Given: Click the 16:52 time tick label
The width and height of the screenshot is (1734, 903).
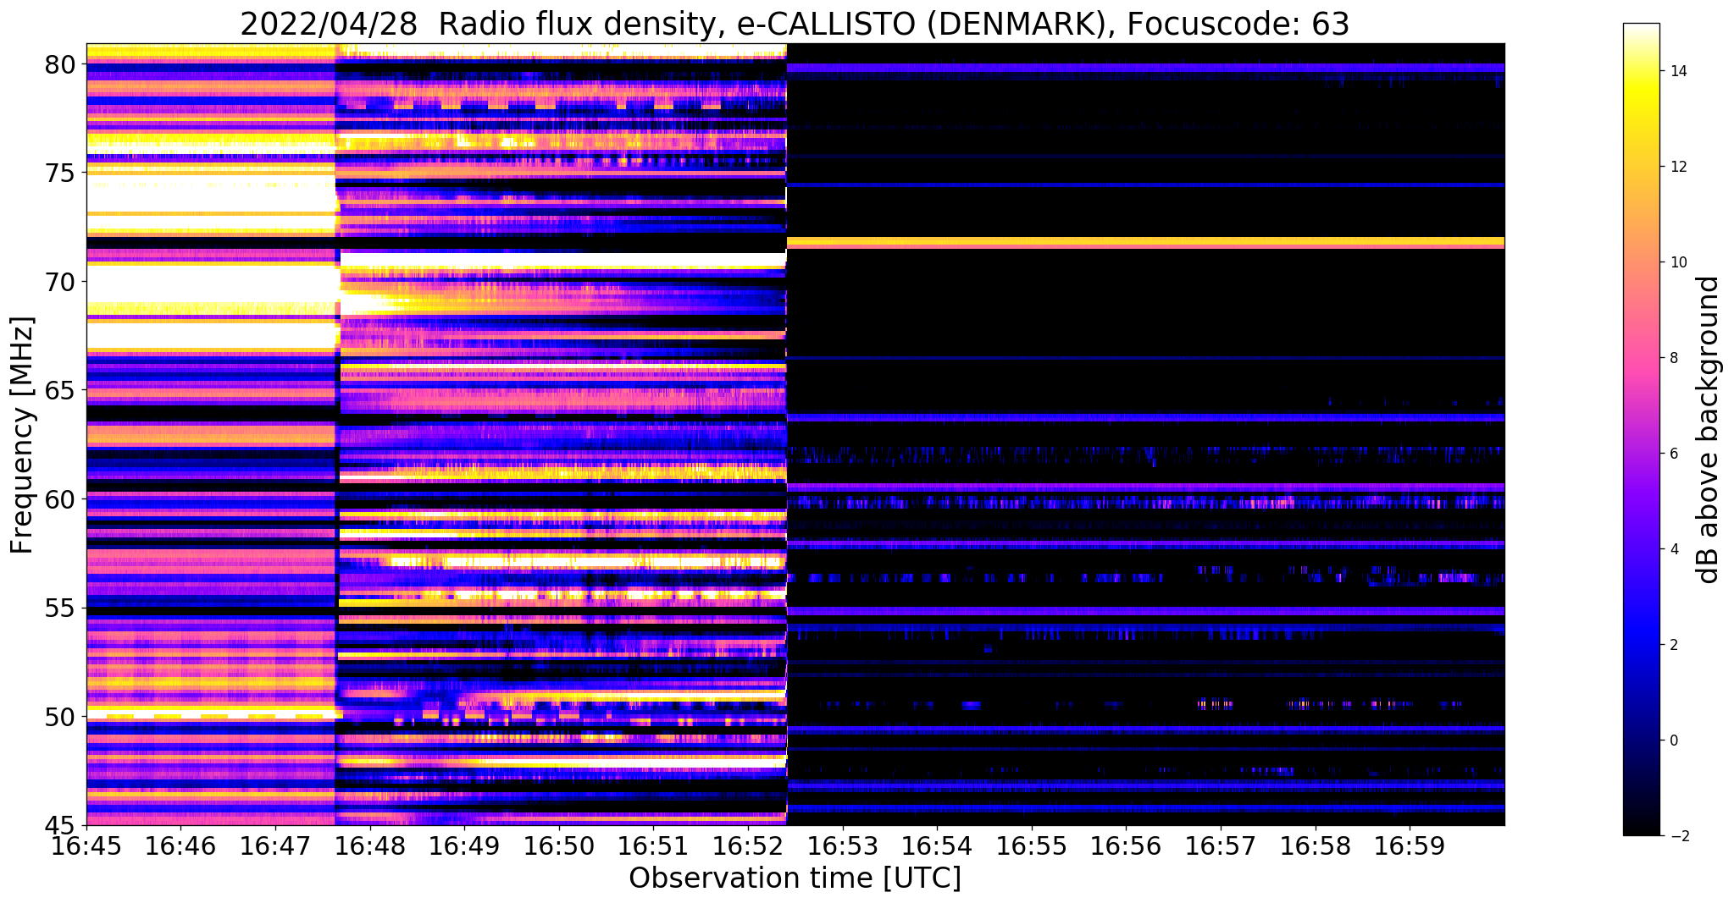Looking at the screenshot, I should (748, 847).
